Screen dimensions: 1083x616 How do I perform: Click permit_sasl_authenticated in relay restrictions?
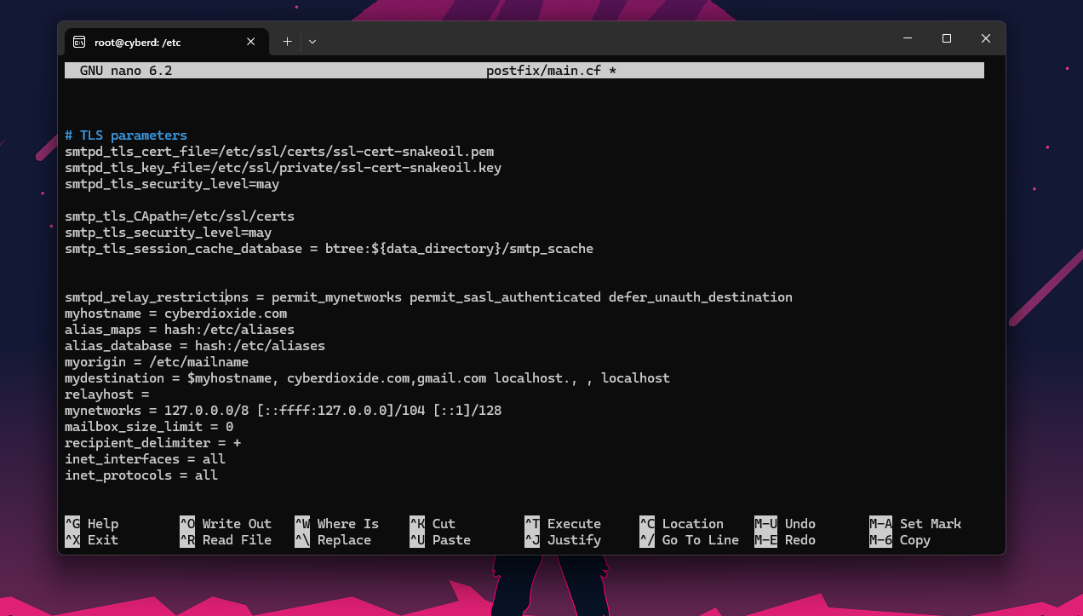505,297
